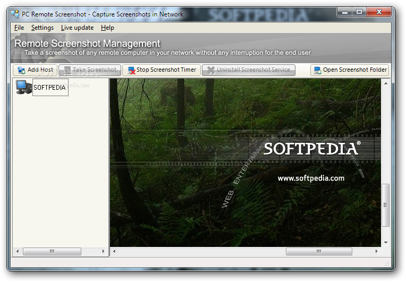Click the preview vertical scrollbar thumb
Viewport: 406px width, 282px height.
(386, 205)
